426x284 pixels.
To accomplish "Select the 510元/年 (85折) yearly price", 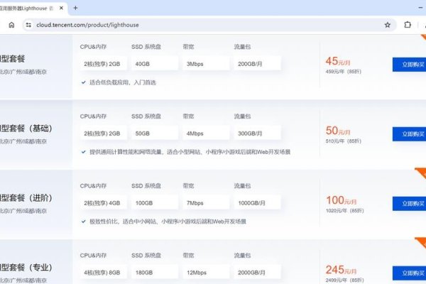I will click(x=344, y=141).
